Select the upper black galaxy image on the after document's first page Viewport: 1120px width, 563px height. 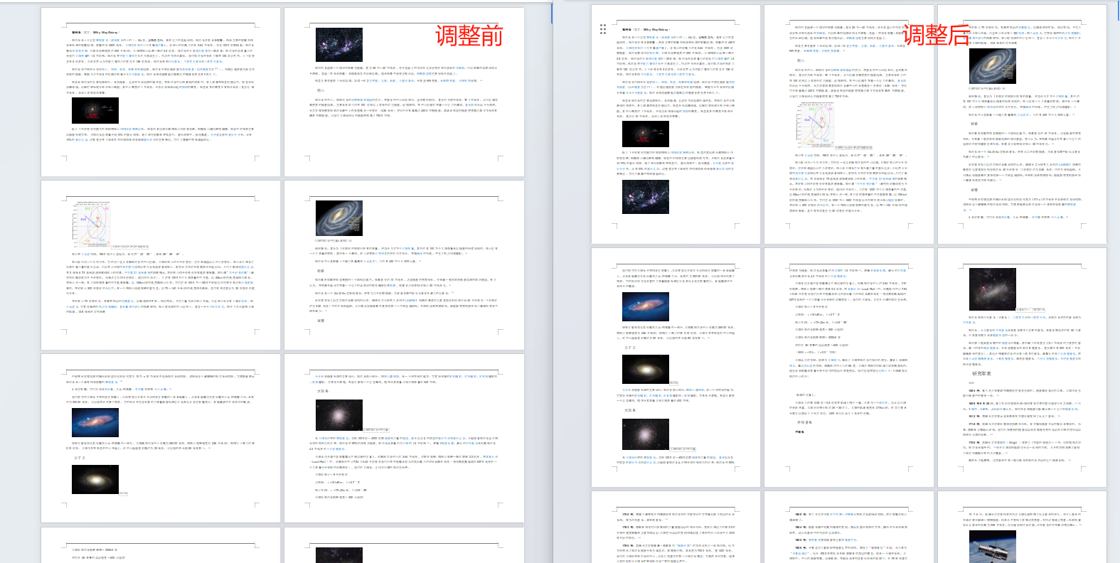(x=646, y=134)
